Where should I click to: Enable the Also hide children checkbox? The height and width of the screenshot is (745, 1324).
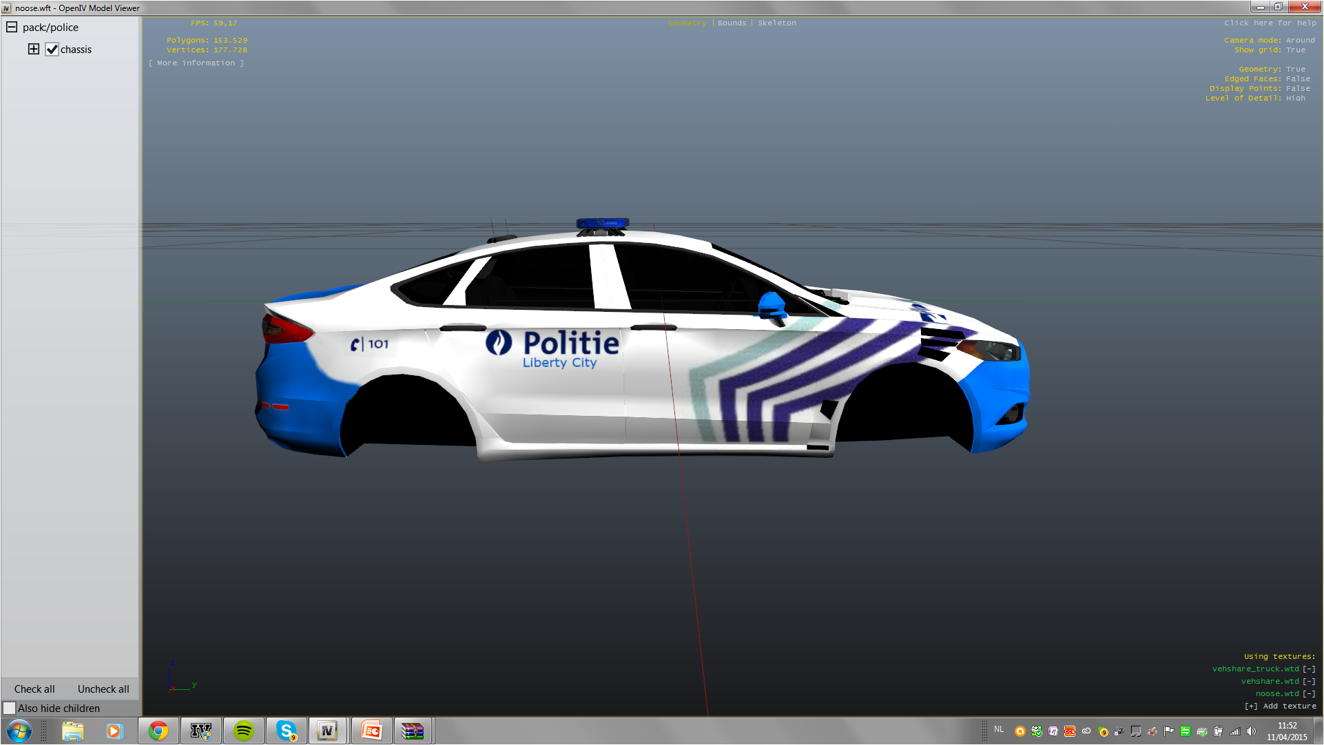(x=10, y=709)
